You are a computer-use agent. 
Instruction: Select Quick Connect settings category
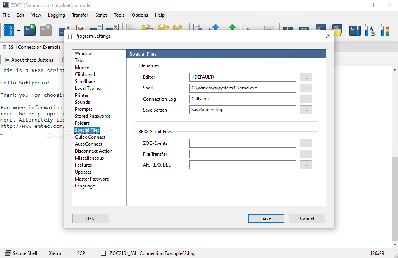(x=90, y=137)
